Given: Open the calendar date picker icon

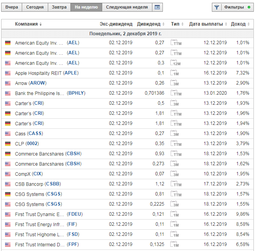Looking at the screenshot, I should pyautogui.click(x=157, y=7).
